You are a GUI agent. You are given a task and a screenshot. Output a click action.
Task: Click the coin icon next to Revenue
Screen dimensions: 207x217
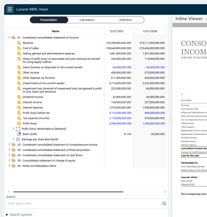pos(19,43)
